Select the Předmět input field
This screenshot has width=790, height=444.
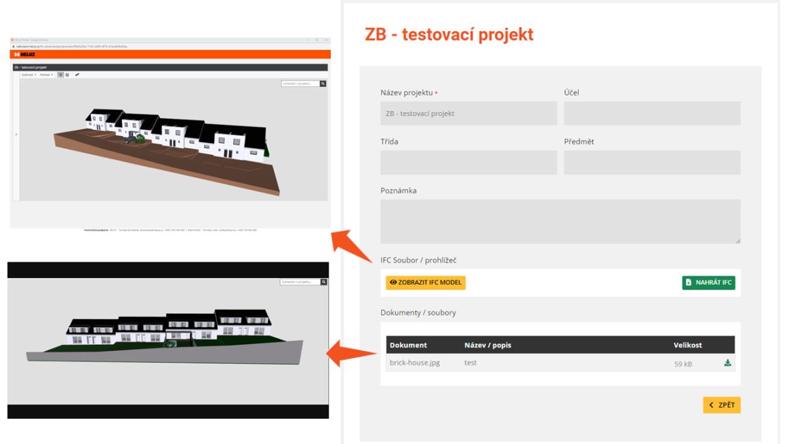click(652, 163)
